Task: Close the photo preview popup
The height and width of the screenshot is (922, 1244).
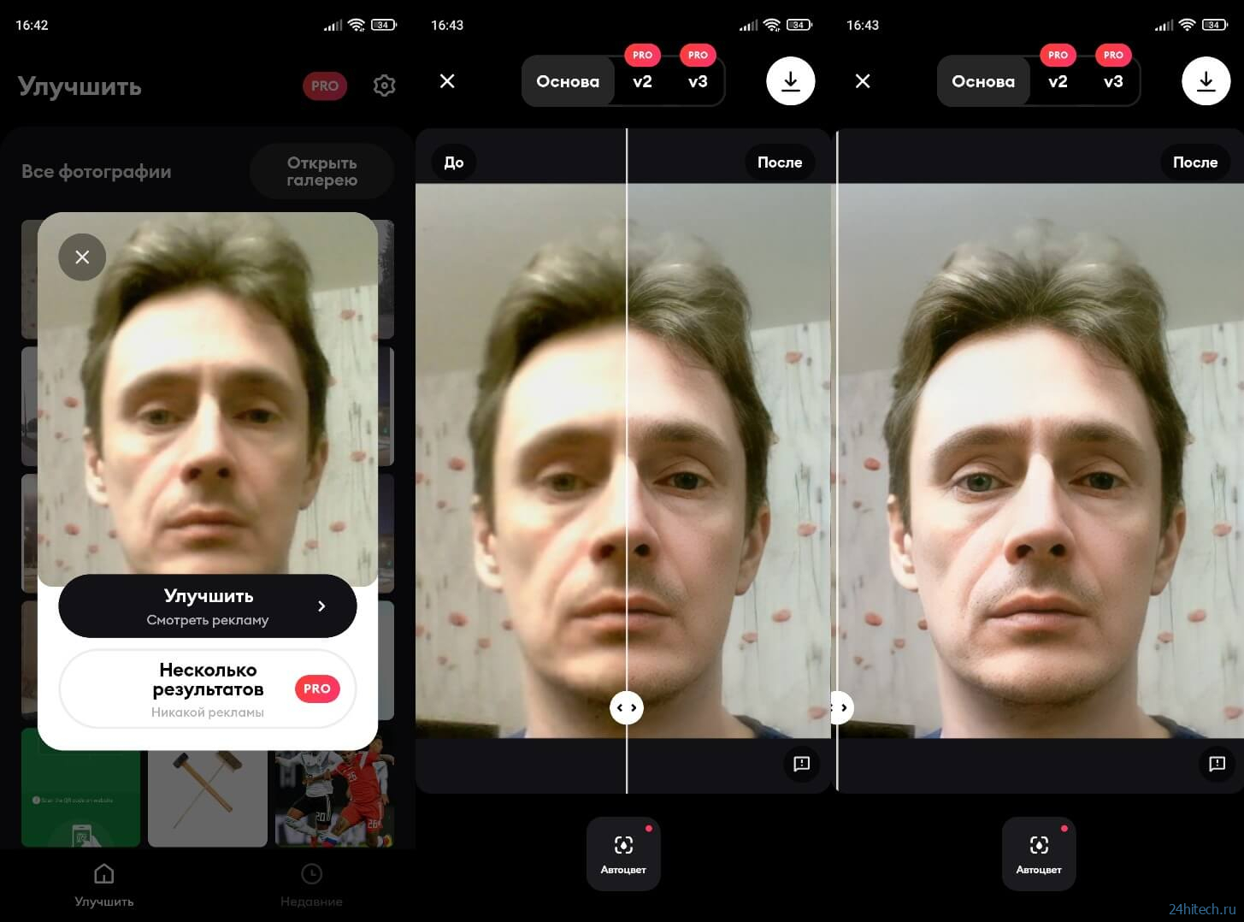Action: click(82, 257)
